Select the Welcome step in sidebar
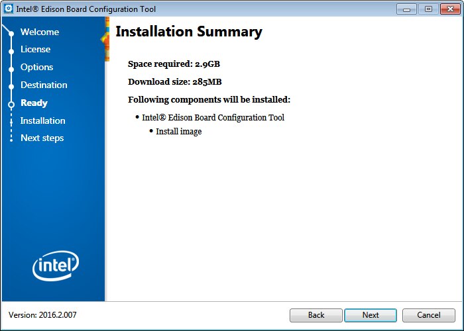This screenshot has height=331, width=464. tap(40, 32)
